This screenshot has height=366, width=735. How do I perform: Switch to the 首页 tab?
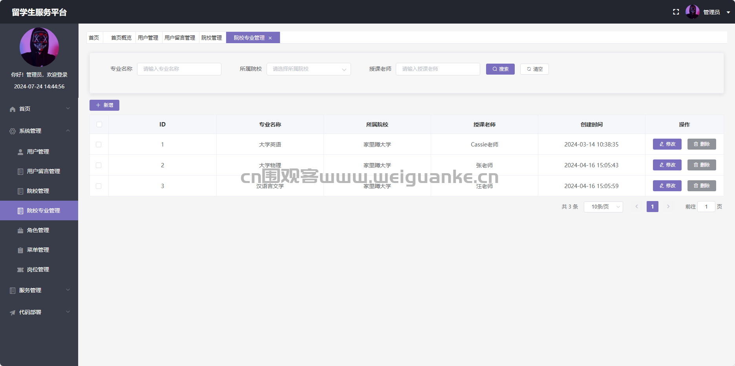(94, 38)
